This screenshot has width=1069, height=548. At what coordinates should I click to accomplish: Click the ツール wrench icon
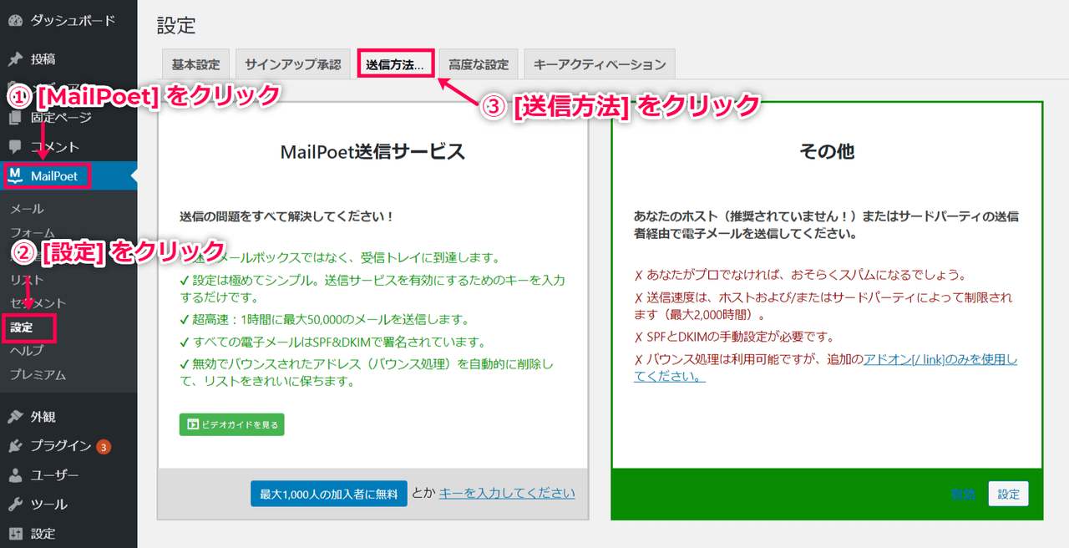[15, 505]
